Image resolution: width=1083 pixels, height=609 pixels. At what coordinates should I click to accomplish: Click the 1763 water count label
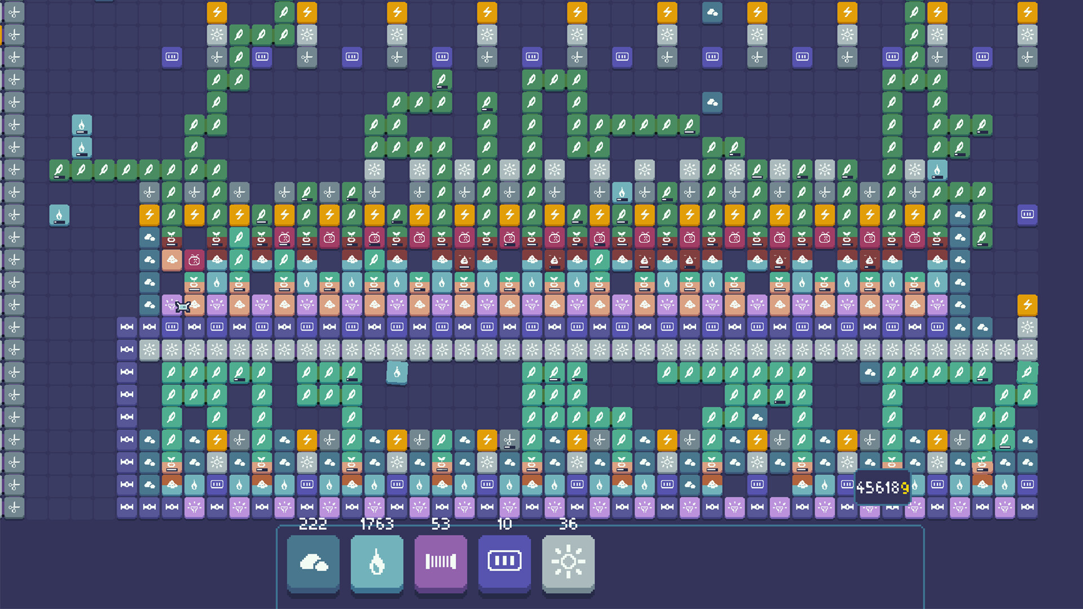377,524
